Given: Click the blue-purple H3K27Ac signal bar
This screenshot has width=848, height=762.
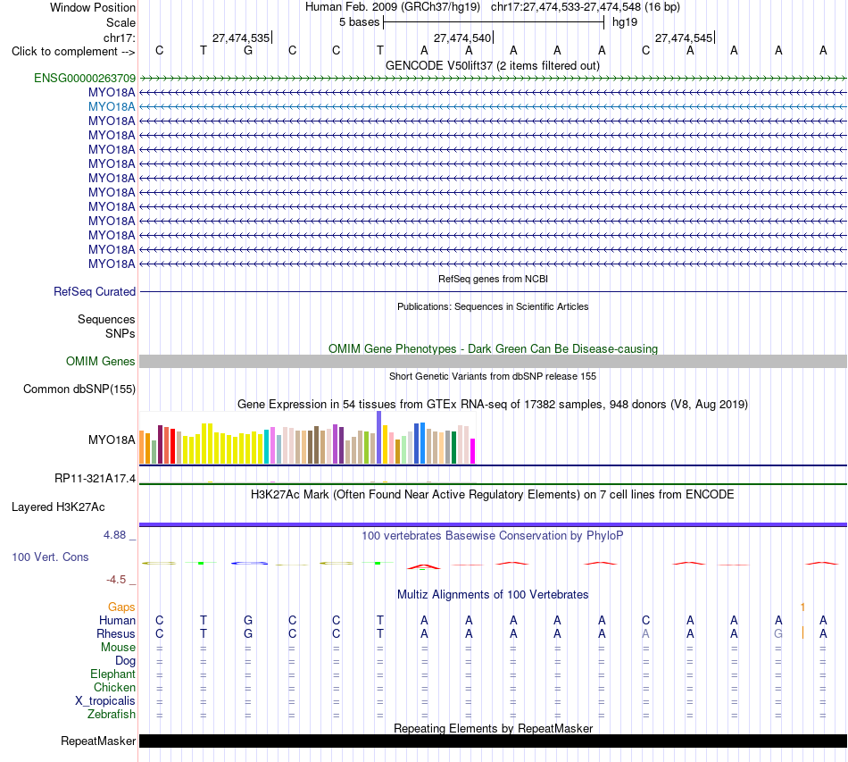Looking at the screenshot, I should click(x=494, y=524).
